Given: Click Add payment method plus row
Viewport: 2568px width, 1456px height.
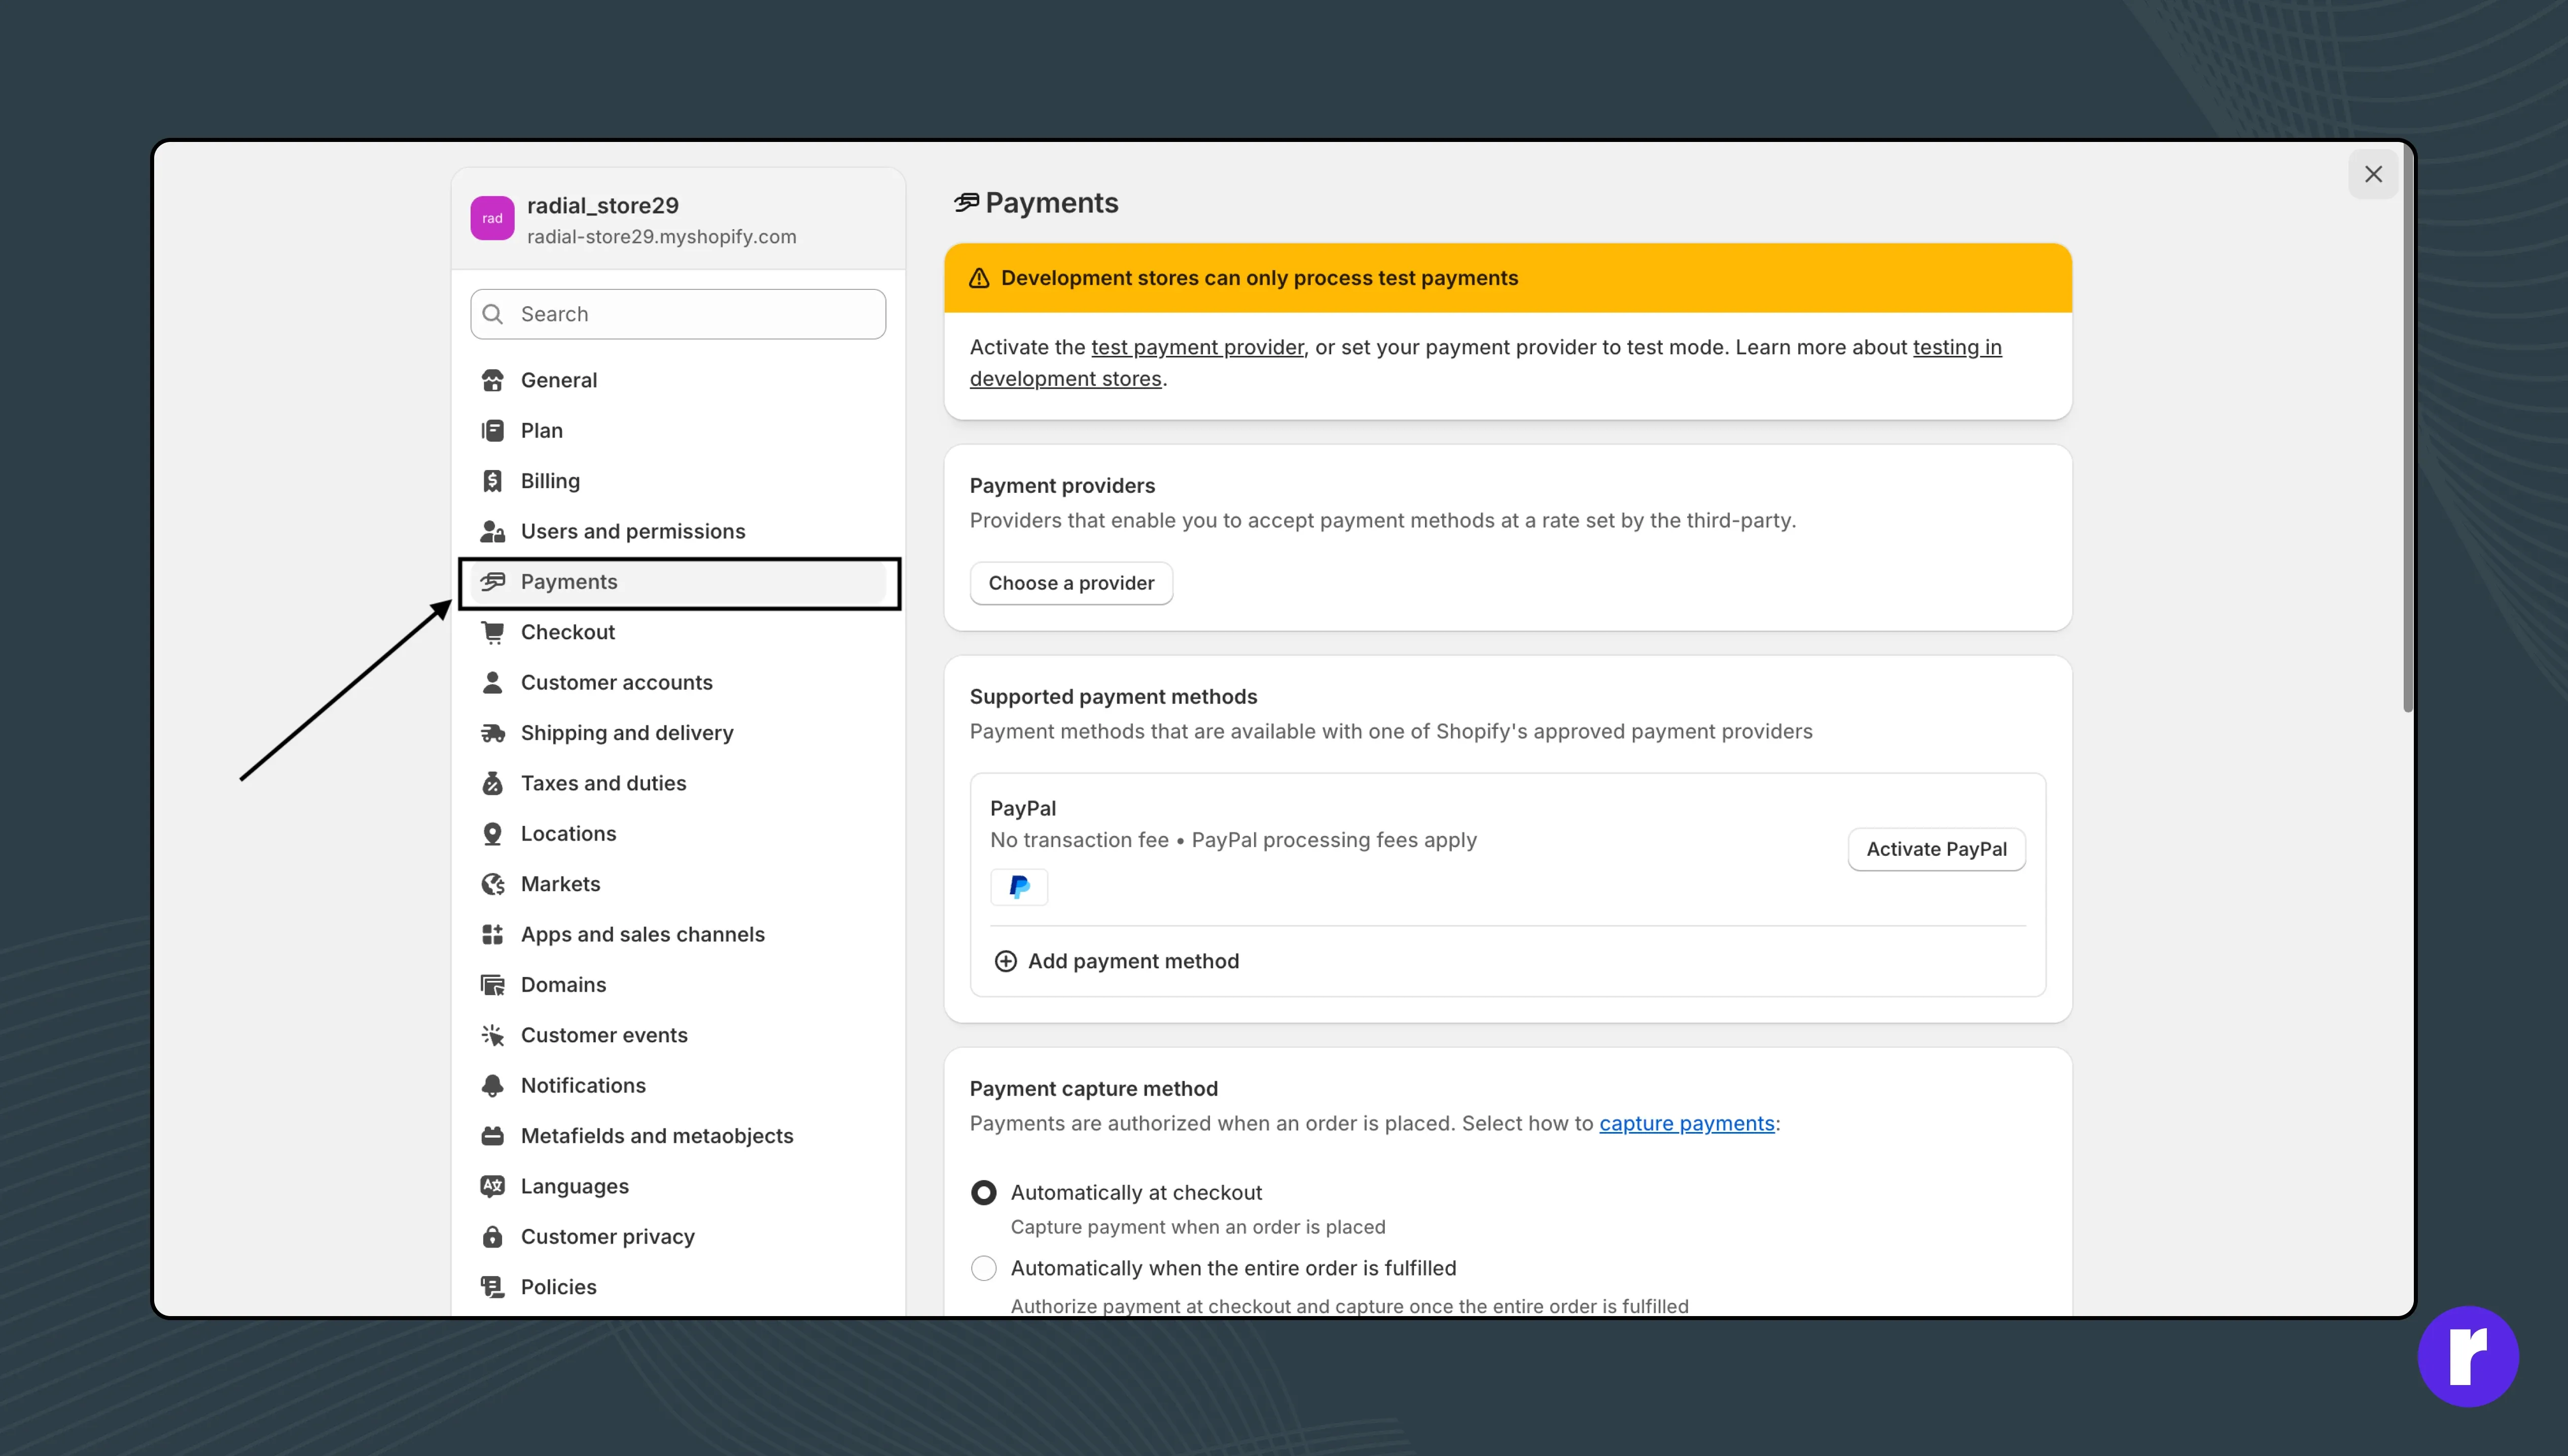Looking at the screenshot, I should tap(1116, 961).
